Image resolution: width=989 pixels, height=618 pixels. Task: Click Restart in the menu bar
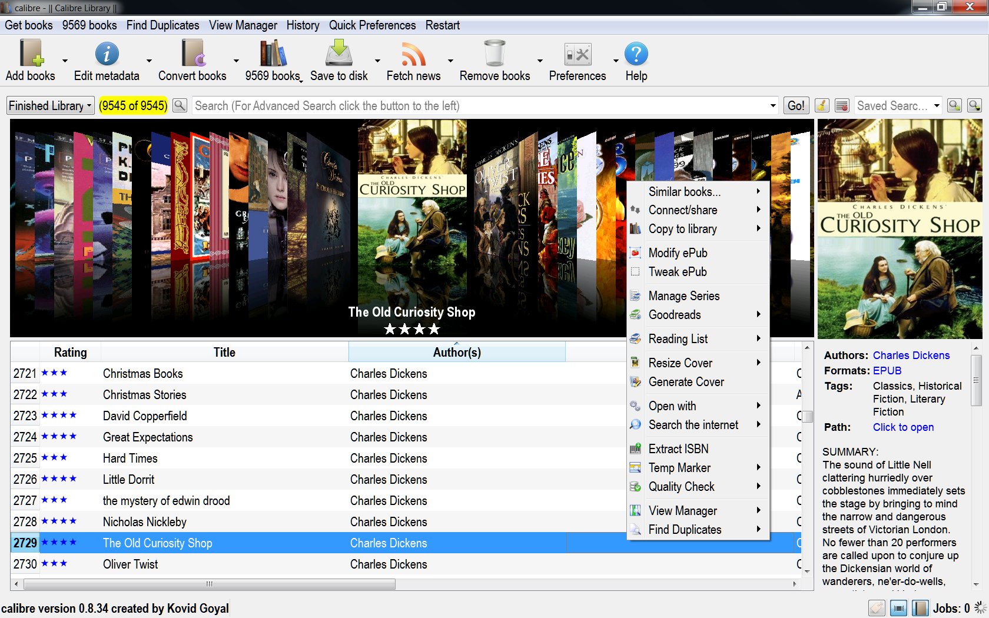(442, 25)
